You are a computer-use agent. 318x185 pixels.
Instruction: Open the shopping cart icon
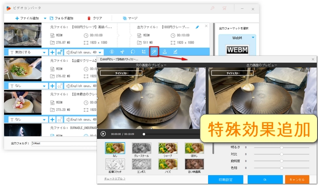(224, 8)
